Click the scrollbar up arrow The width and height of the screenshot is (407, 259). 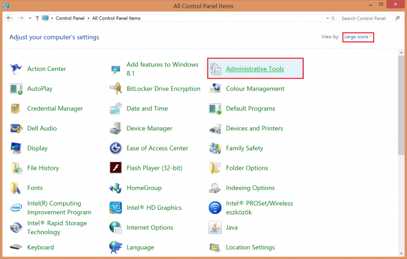click(x=401, y=53)
